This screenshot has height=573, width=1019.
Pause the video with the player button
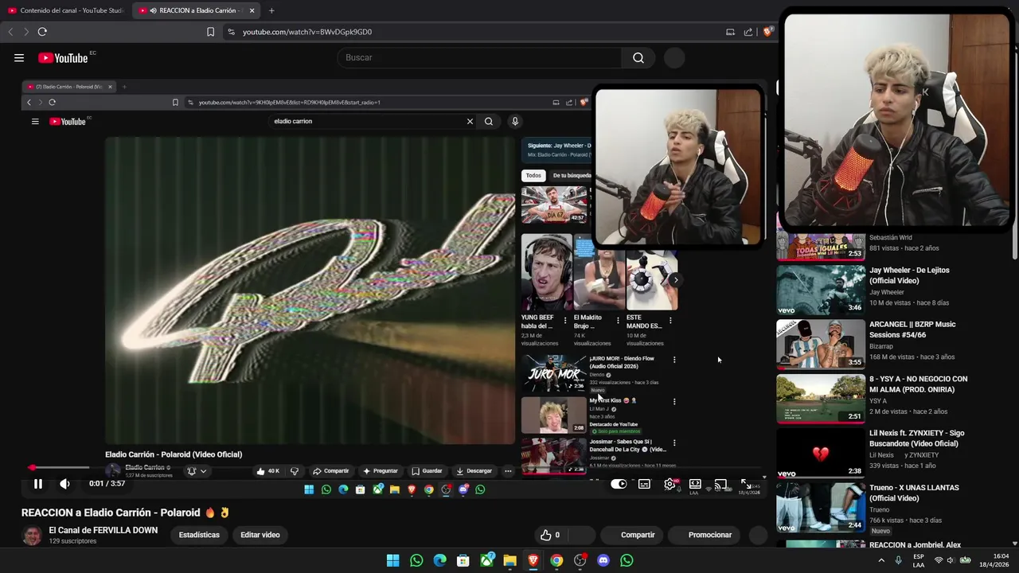tap(37, 483)
